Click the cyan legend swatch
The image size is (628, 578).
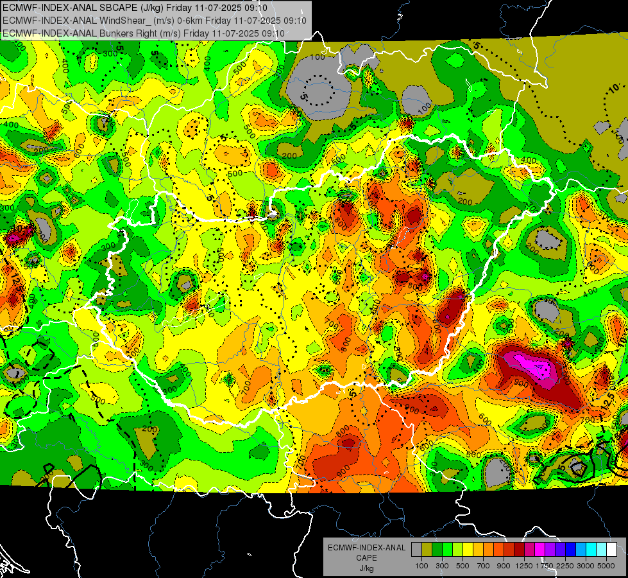591,550
